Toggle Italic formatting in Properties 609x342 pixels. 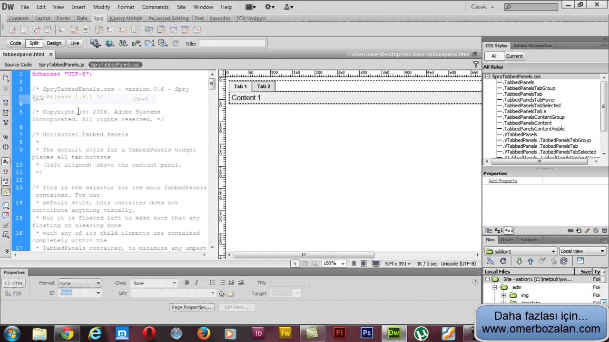pyautogui.click(x=196, y=283)
